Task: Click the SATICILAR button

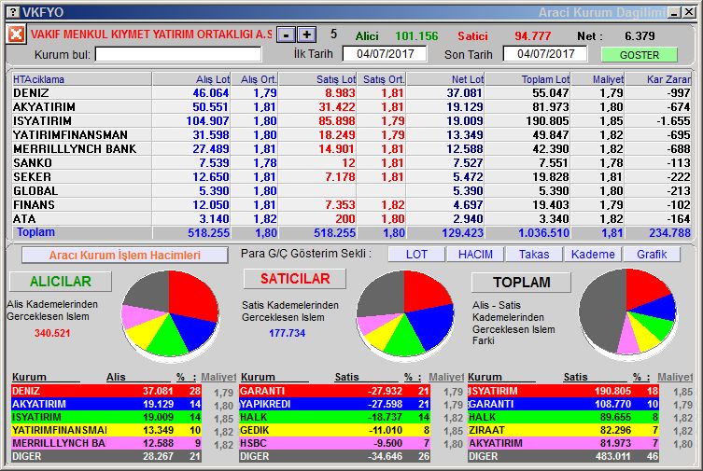Action: click(x=294, y=279)
